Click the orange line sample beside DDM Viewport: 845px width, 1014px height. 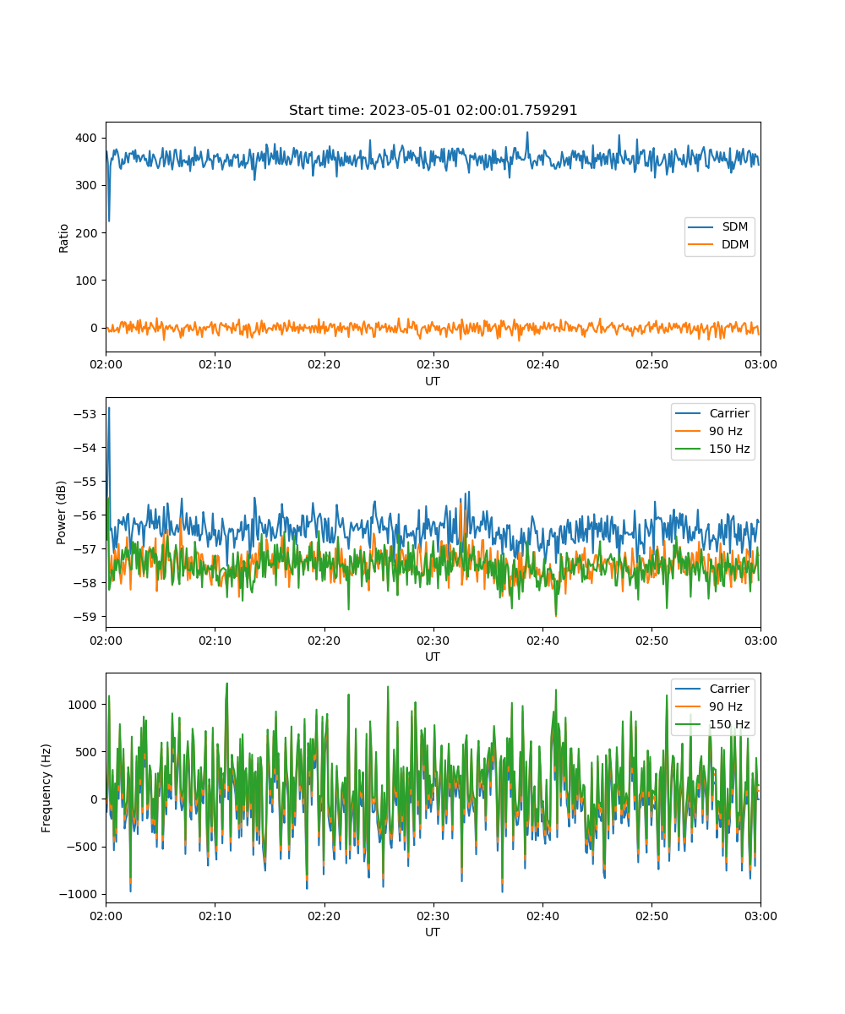click(701, 245)
